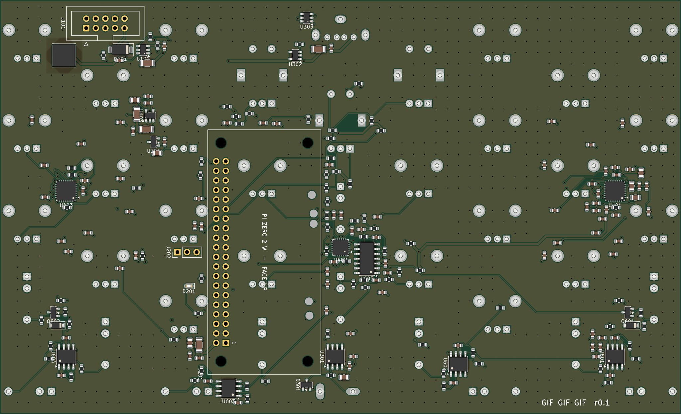Select the U604 eight-pin chip

coord(66,357)
